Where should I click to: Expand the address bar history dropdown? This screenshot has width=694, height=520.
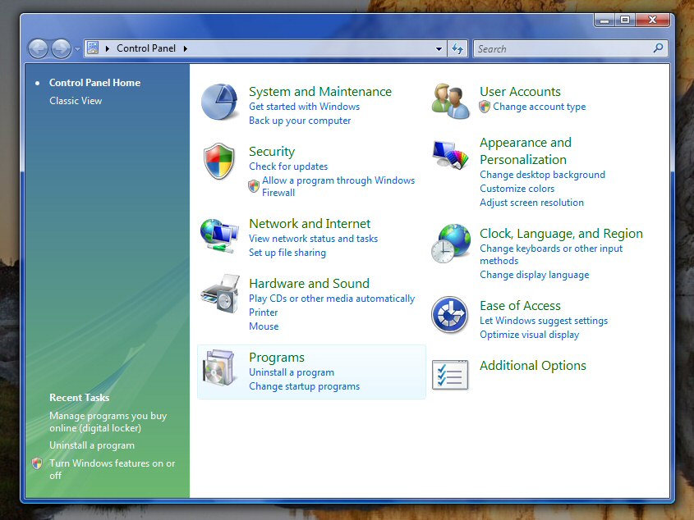tap(439, 48)
